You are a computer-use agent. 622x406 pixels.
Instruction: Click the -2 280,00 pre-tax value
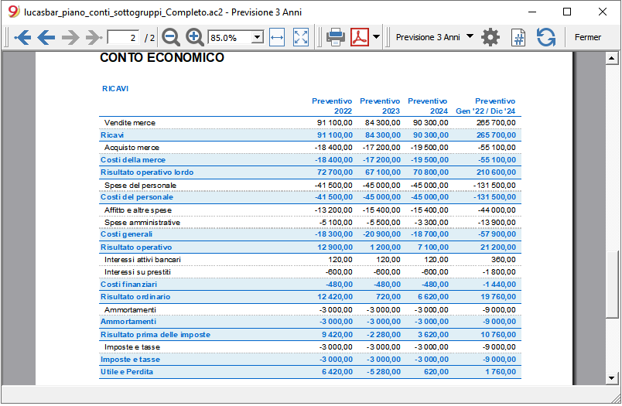(x=383, y=335)
